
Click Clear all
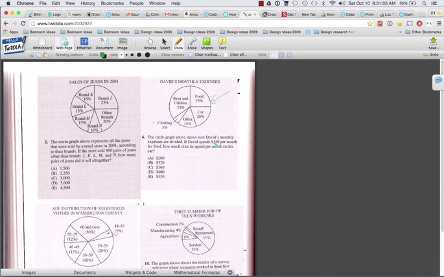[x=235, y=54]
